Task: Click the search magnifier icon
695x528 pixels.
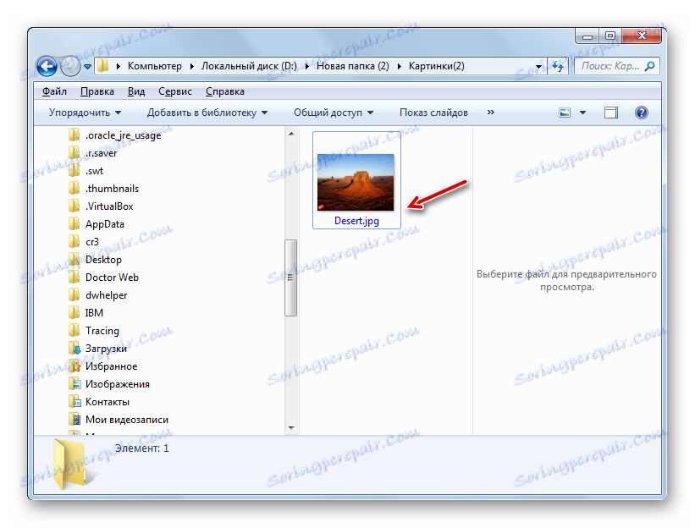Action: [x=648, y=65]
